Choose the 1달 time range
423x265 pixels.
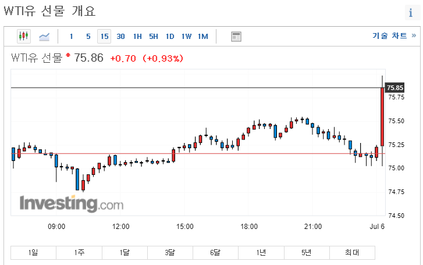(125, 253)
